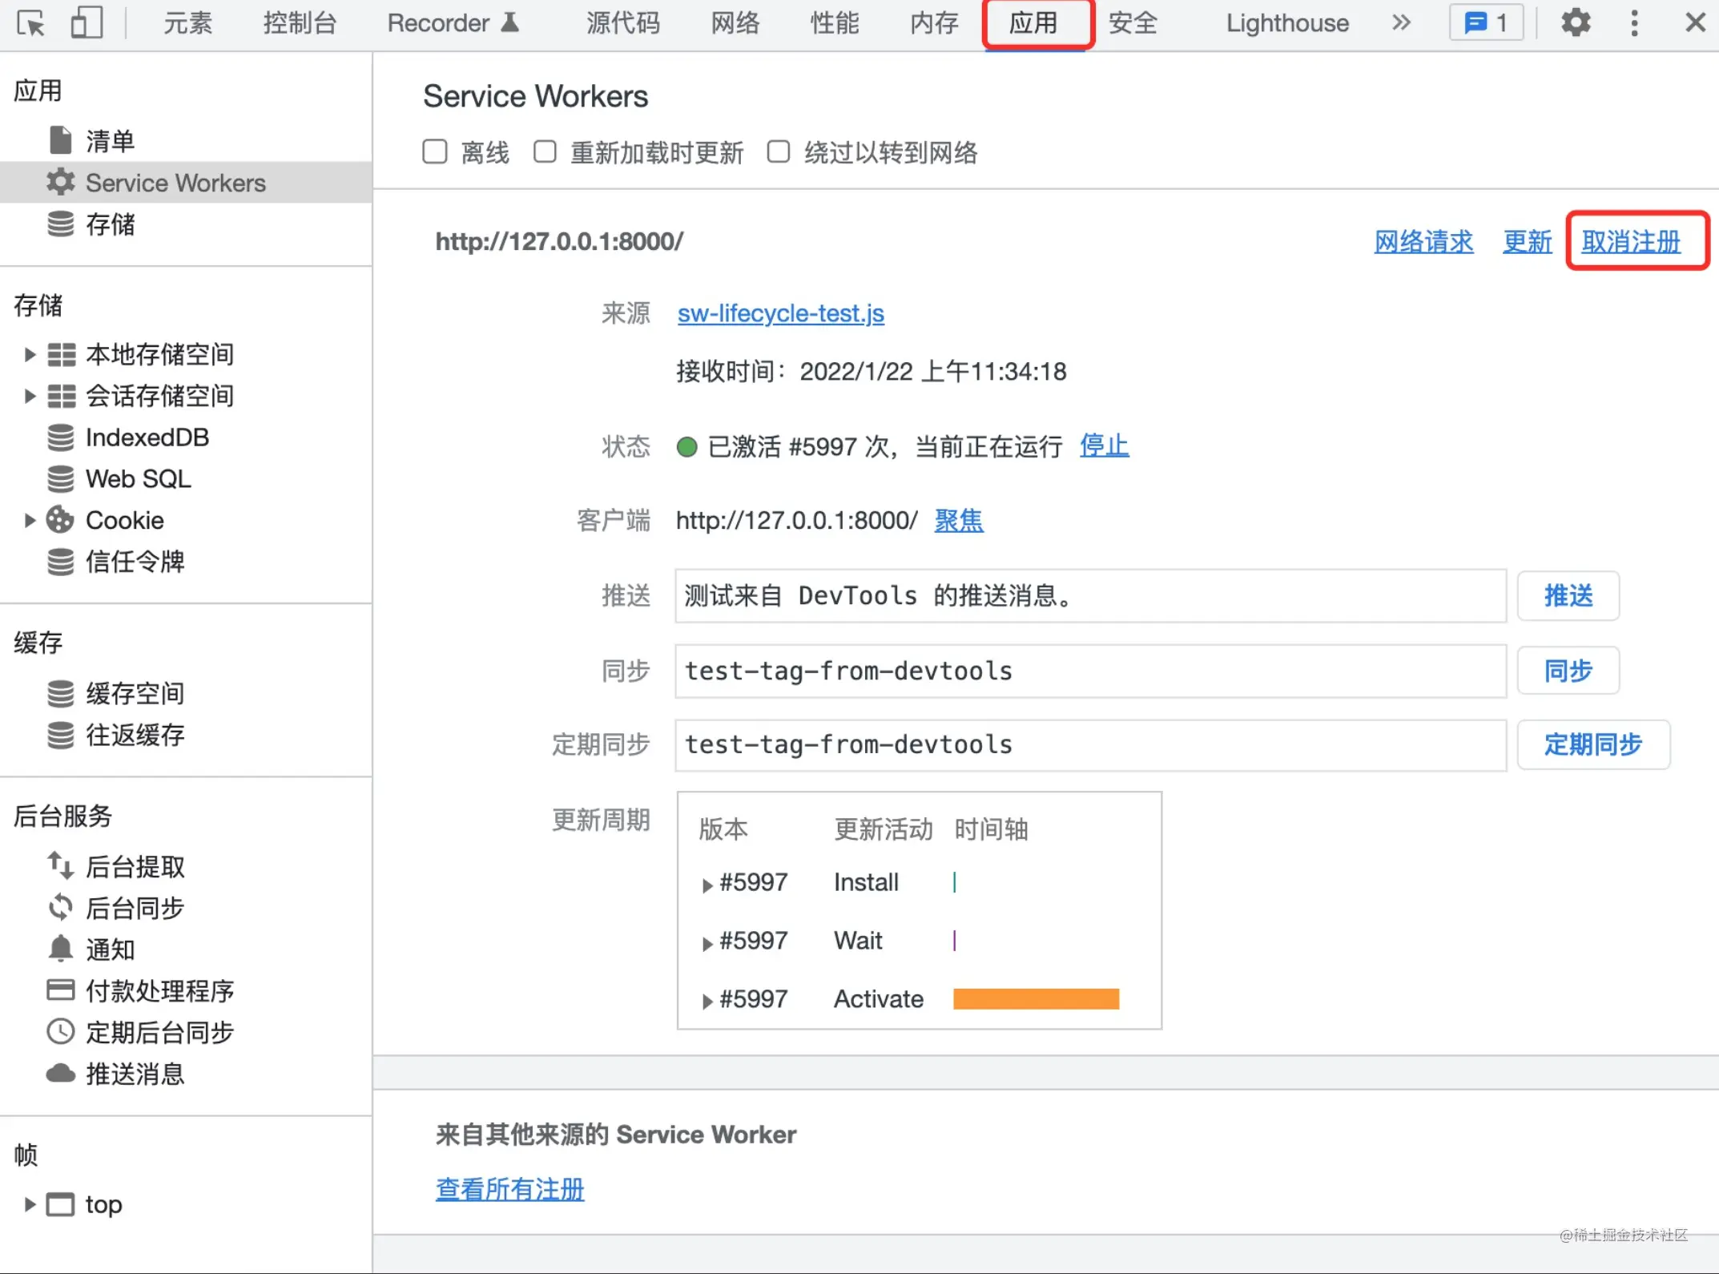Click the 缓存空间 database icon

tap(61, 694)
